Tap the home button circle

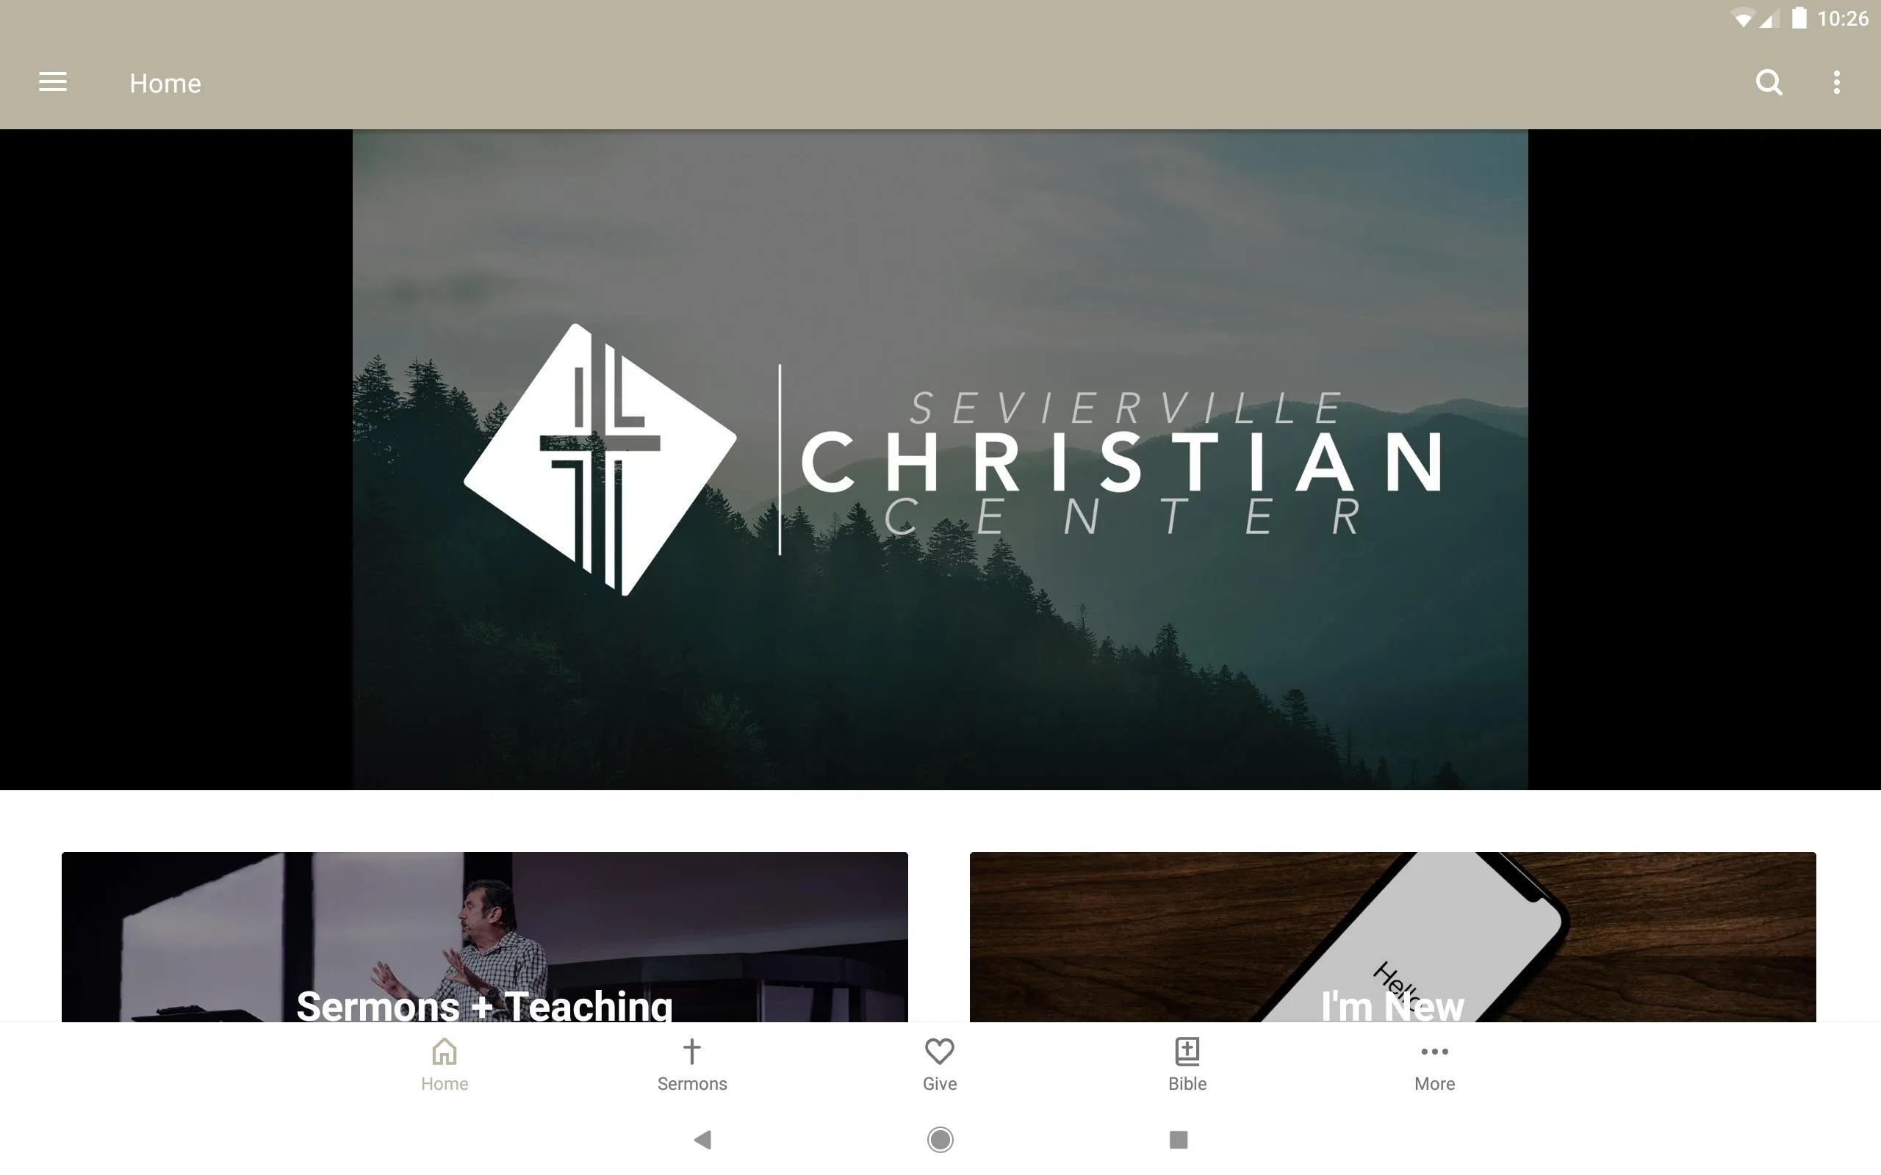tap(940, 1140)
